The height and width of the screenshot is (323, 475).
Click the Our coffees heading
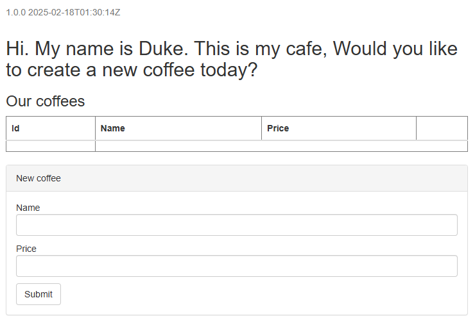point(45,101)
